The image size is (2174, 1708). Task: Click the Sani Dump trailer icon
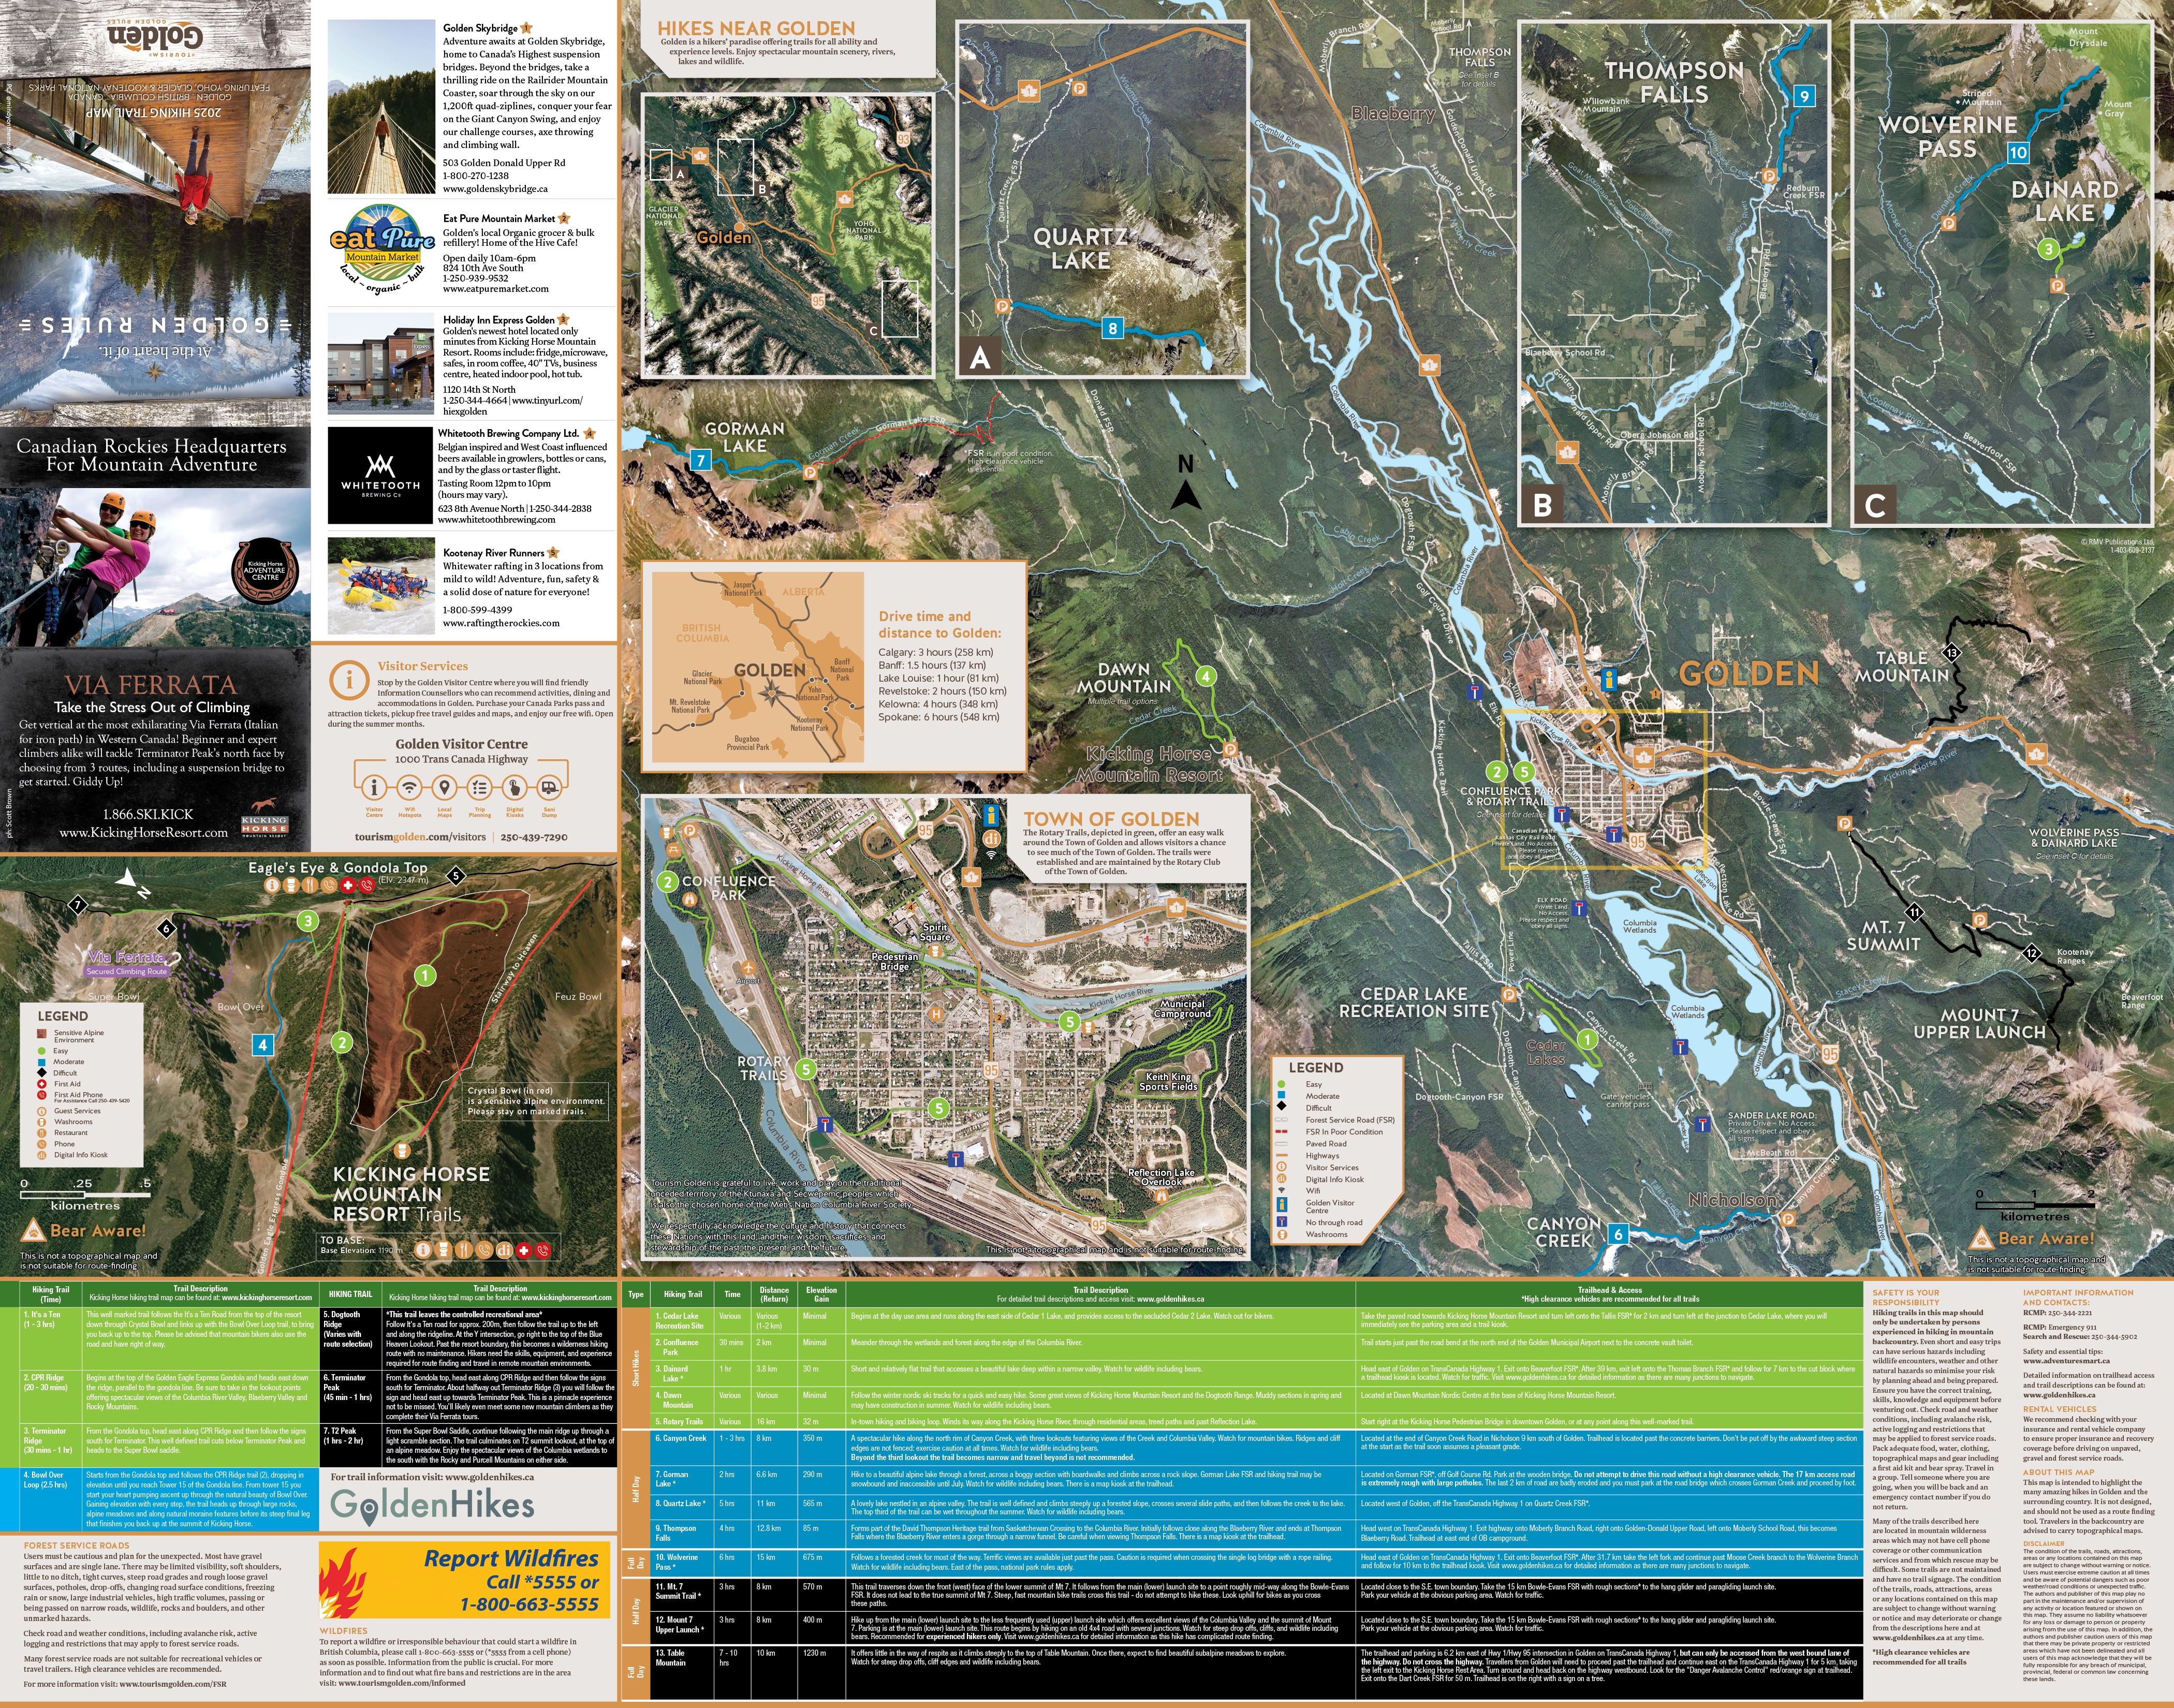(x=549, y=787)
